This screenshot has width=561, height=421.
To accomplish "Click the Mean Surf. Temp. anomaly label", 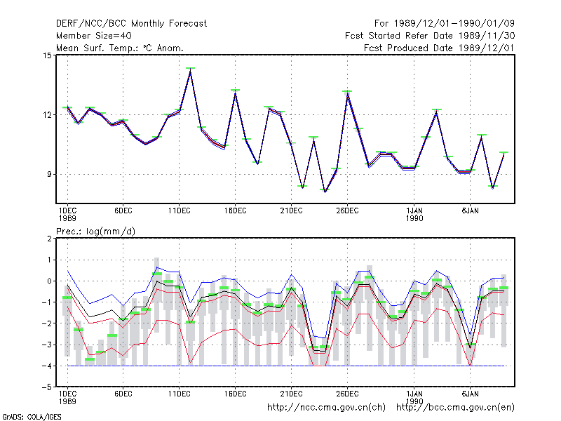I will coord(120,48).
